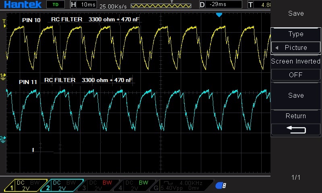Click the return arrow icon button
Viewport: 322px width, 193px height.
point(296,129)
